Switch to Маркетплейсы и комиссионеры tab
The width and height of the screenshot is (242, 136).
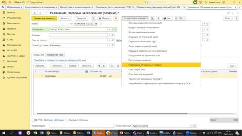(75, 7)
